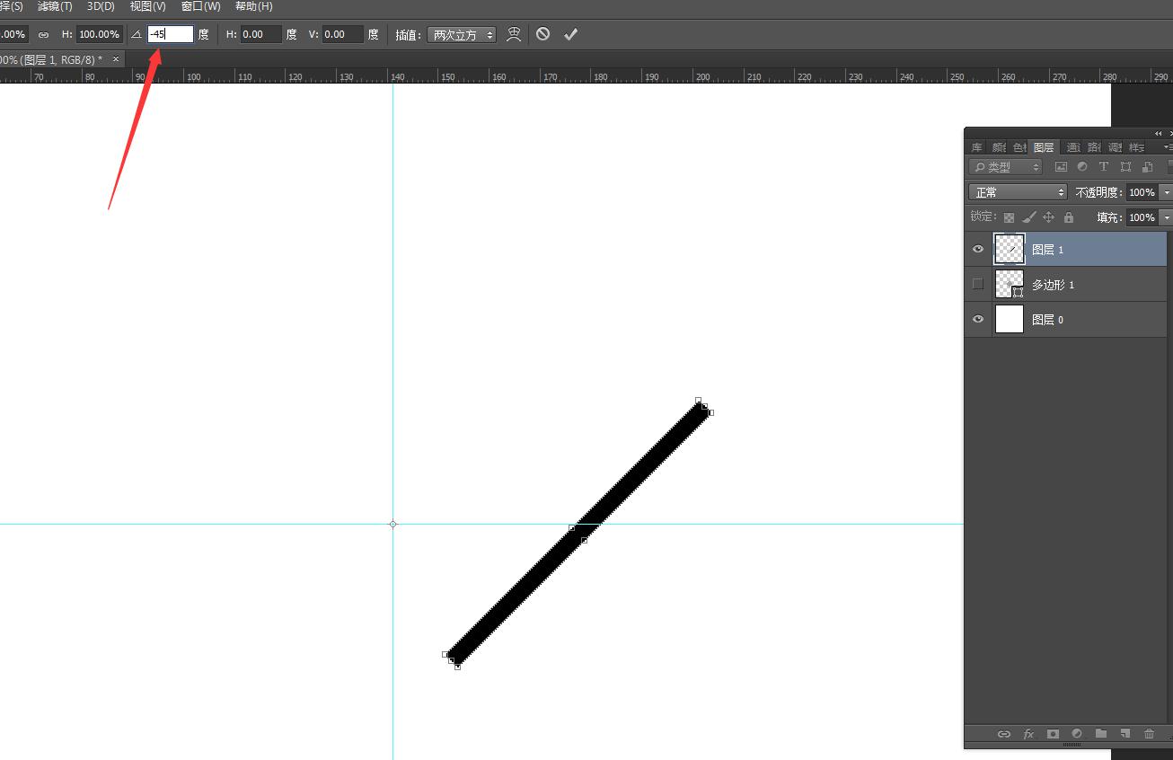Open the fx layer style menu

[1028, 734]
